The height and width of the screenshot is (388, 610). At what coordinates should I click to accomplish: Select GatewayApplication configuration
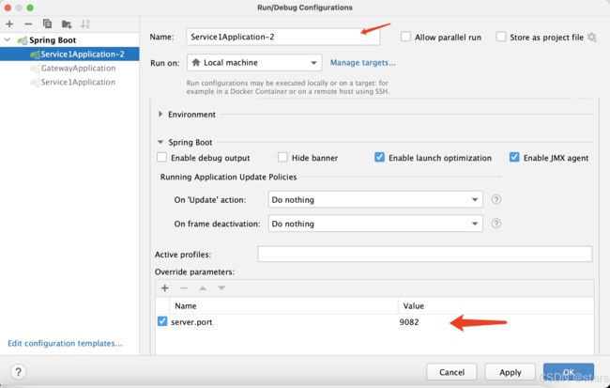(69, 69)
